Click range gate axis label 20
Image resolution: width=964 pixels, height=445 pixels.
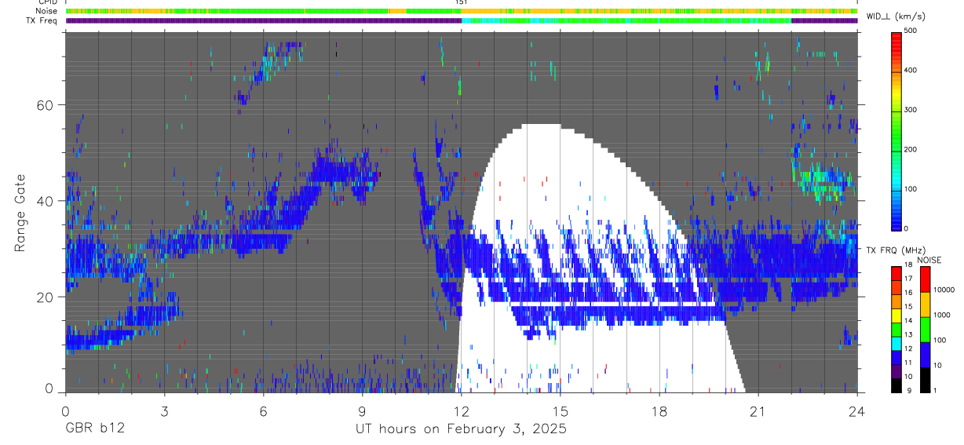pyautogui.click(x=46, y=297)
